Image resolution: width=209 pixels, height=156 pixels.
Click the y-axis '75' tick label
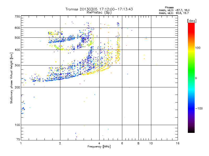click(18, 139)
